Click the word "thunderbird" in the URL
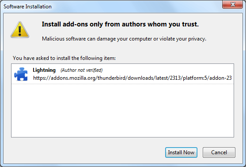The width and height of the screenshot is (246, 167). pos(111,78)
